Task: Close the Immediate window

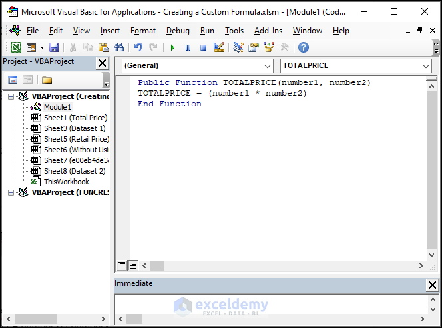Action: (432, 285)
